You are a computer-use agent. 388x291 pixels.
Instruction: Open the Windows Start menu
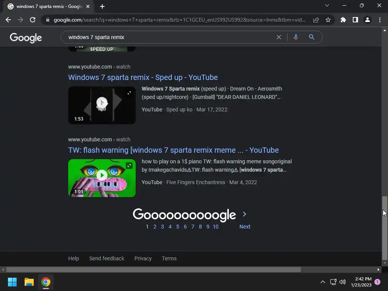point(12,282)
